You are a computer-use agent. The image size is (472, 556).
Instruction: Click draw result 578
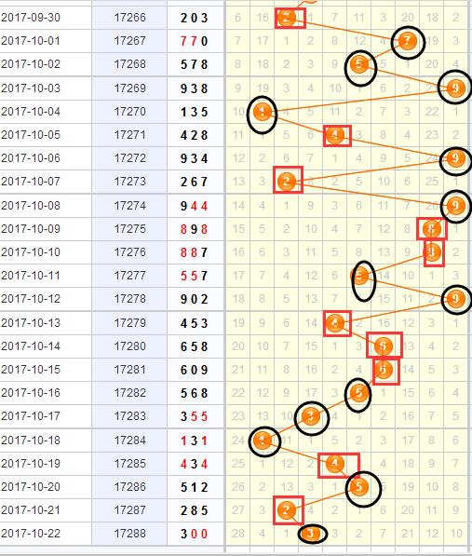click(x=194, y=64)
